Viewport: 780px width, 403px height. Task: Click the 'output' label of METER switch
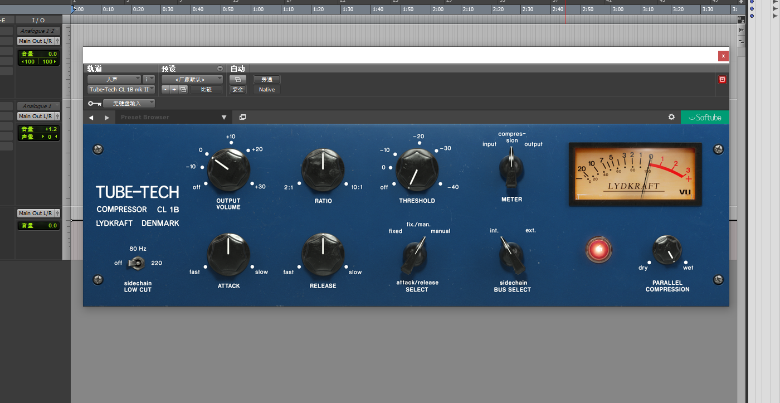533,144
